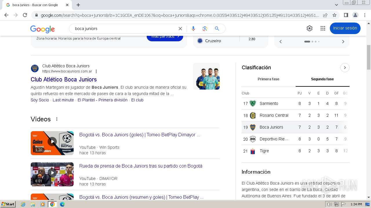Open a new browser tab

pyautogui.click(x=78, y=5)
